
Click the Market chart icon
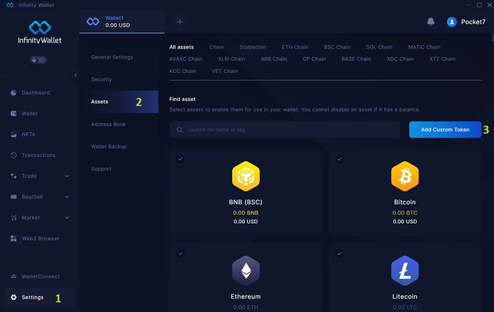[14, 218]
